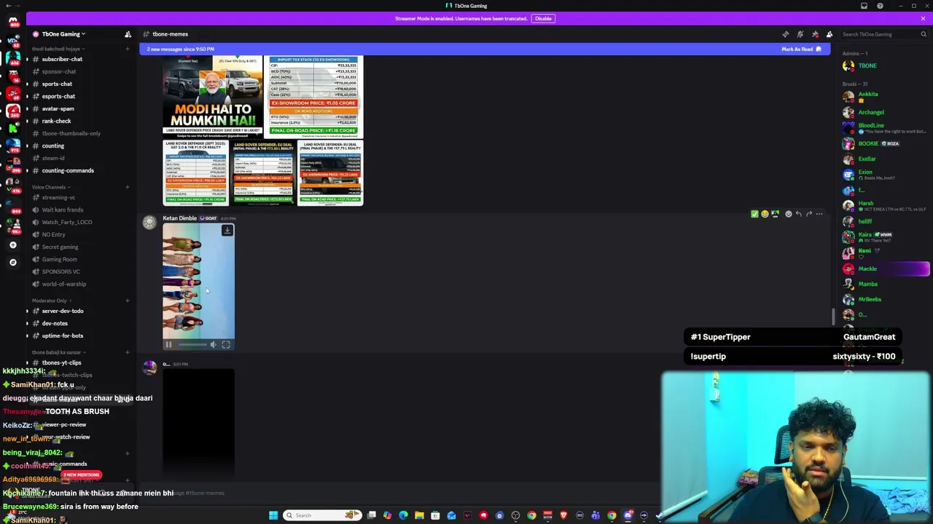Open the help question mark icon
Image resolution: width=933 pixels, height=524 pixels.
click(x=880, y=6)
